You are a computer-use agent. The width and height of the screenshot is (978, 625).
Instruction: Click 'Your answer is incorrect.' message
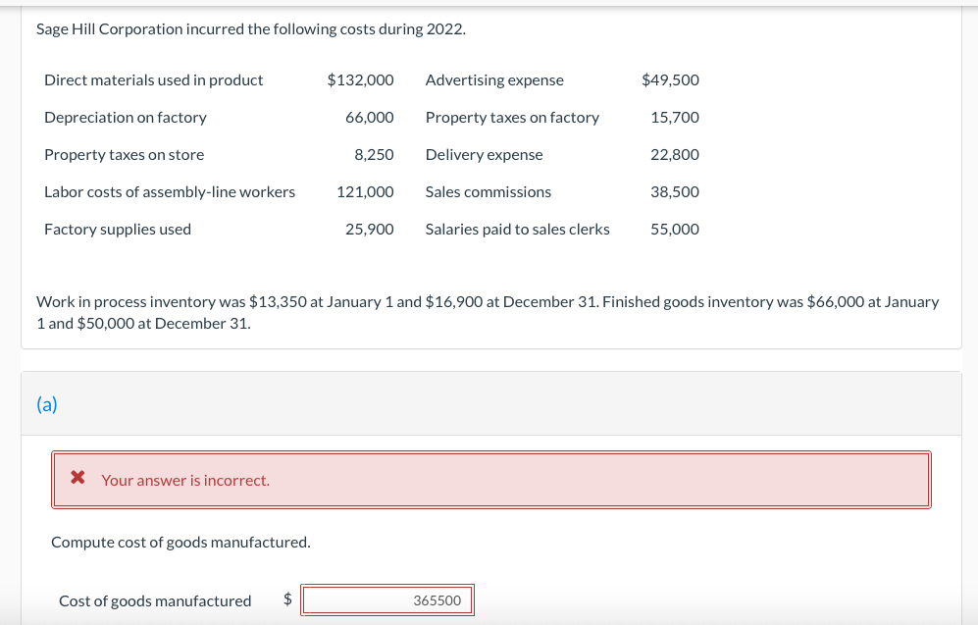[x=185, y=481]
